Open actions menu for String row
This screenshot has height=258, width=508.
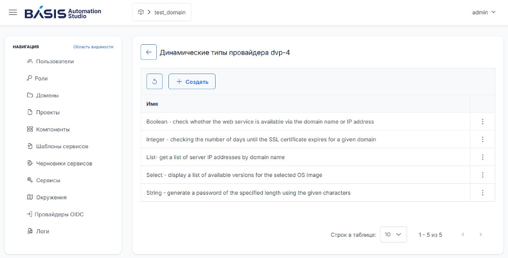[x=483, y=192]
